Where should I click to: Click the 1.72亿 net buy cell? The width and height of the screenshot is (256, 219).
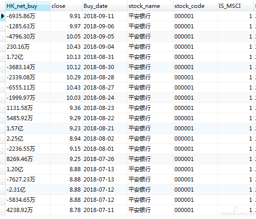tap(28, 57)
